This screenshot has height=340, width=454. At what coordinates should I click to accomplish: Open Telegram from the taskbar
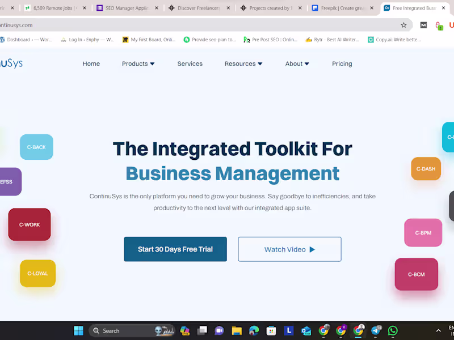(376, 330)
